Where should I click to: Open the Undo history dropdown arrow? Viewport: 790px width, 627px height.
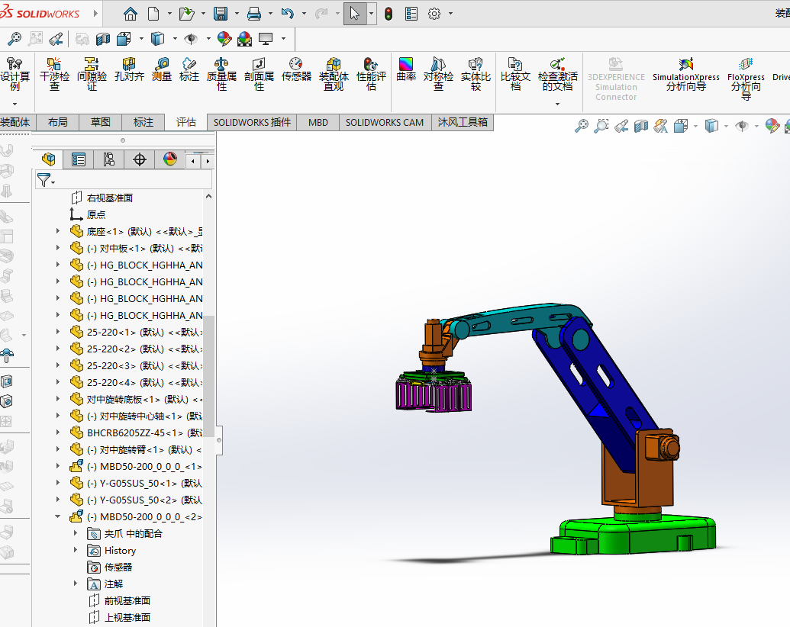pyautogui.click(x=304, y=14)
